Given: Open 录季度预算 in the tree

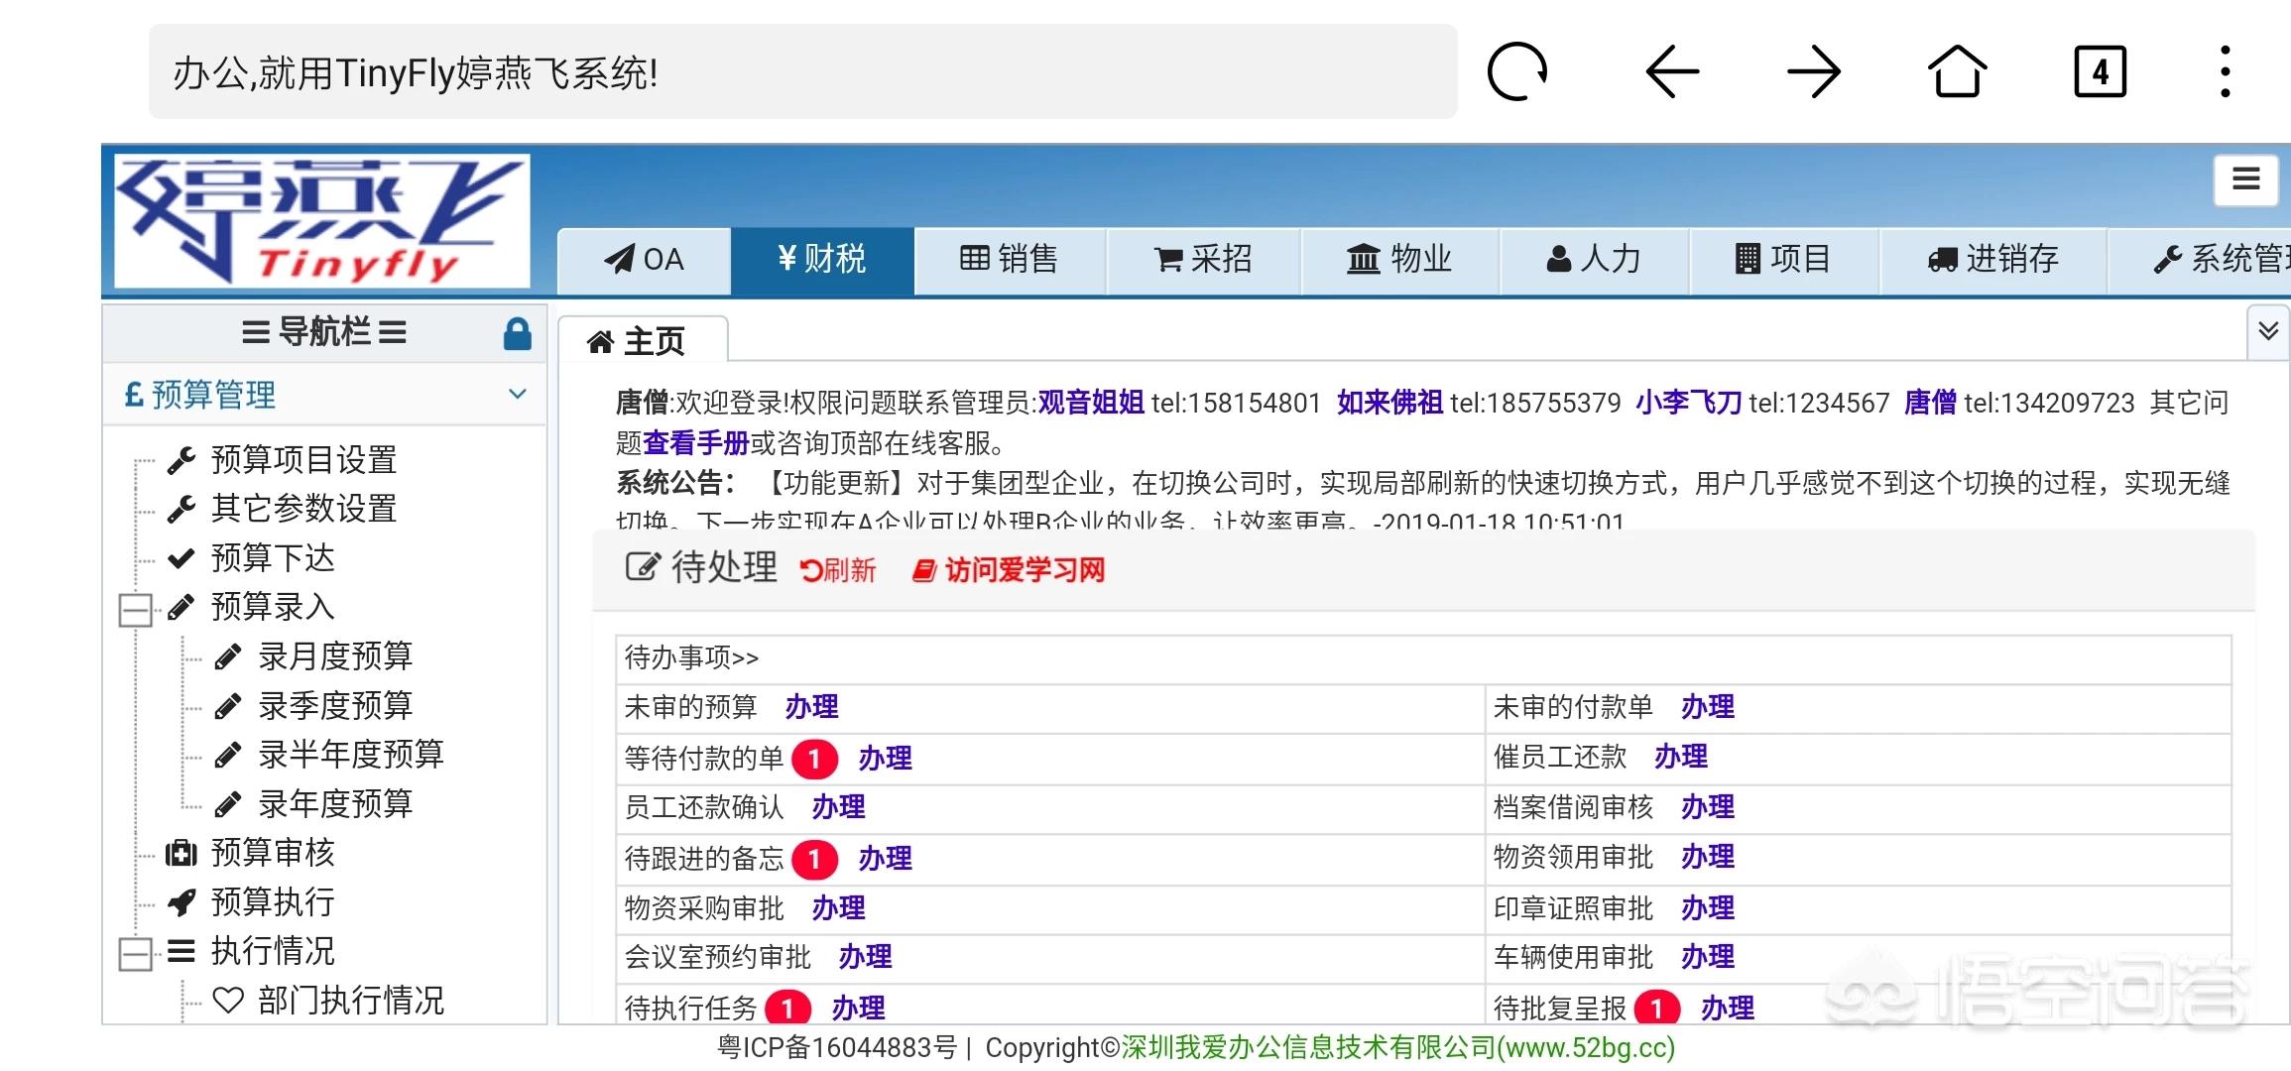Looking at the screenshot, I should click(x=335, y=706).
